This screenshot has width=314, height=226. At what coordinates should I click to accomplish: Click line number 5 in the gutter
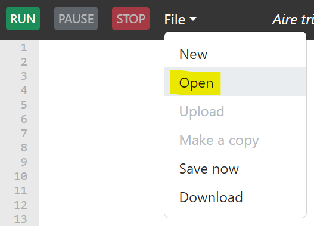pos(24,105)
